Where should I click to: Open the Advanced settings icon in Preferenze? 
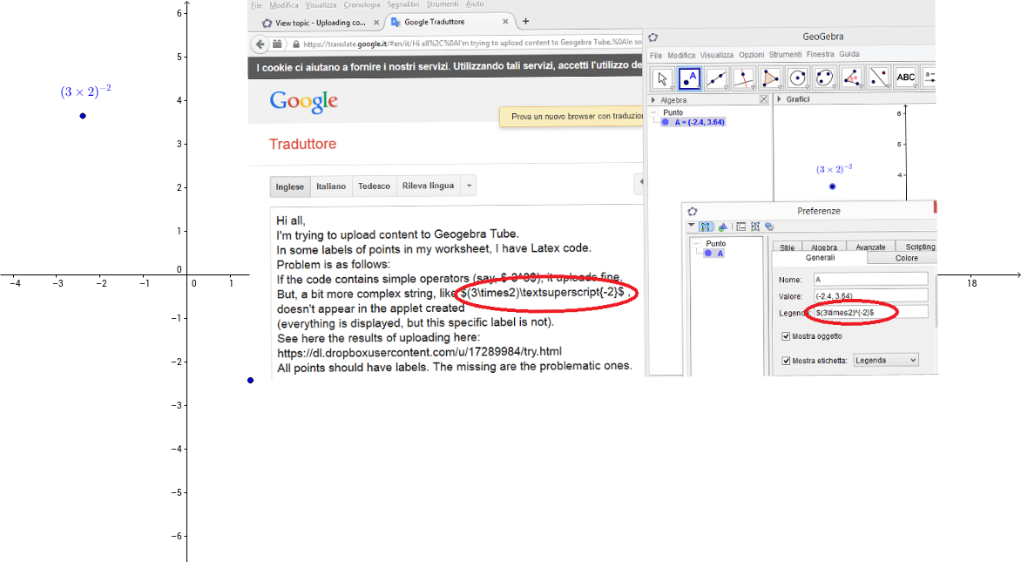pos(769,227)
